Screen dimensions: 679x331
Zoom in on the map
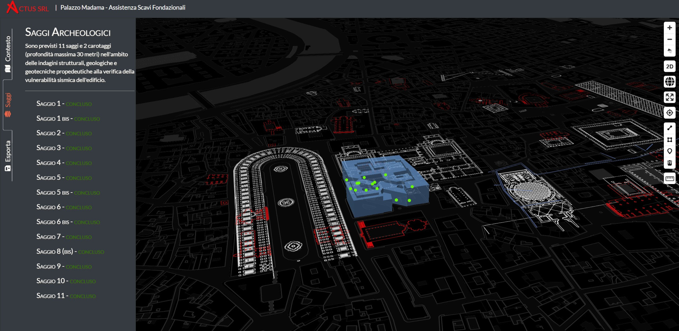coord(669,28)
